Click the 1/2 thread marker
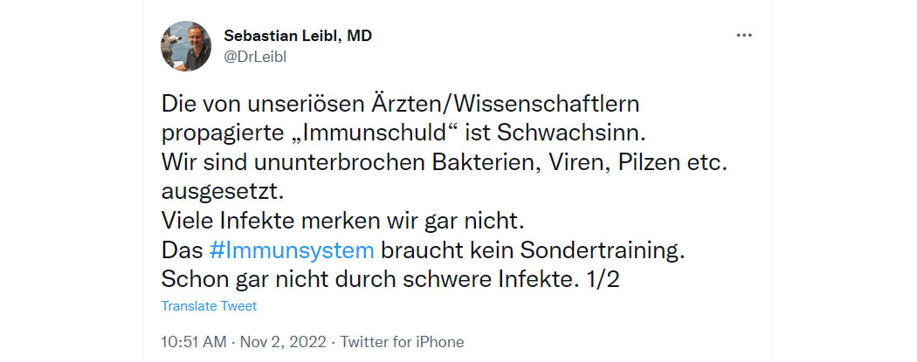Image resolution: width=917 pixels, height=362 pixels. pos(603,280)
